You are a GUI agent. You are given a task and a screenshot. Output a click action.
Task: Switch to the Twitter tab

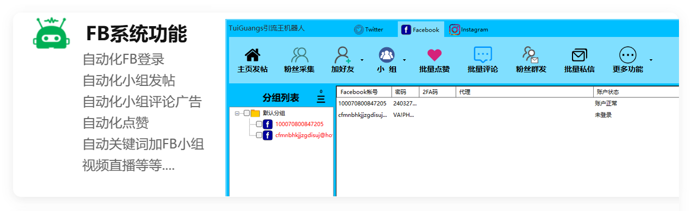[368, 29]
